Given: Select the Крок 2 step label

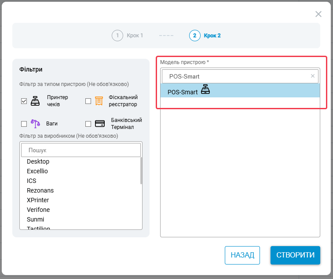Looking at the screenshot, I should [x=212, y=36].
